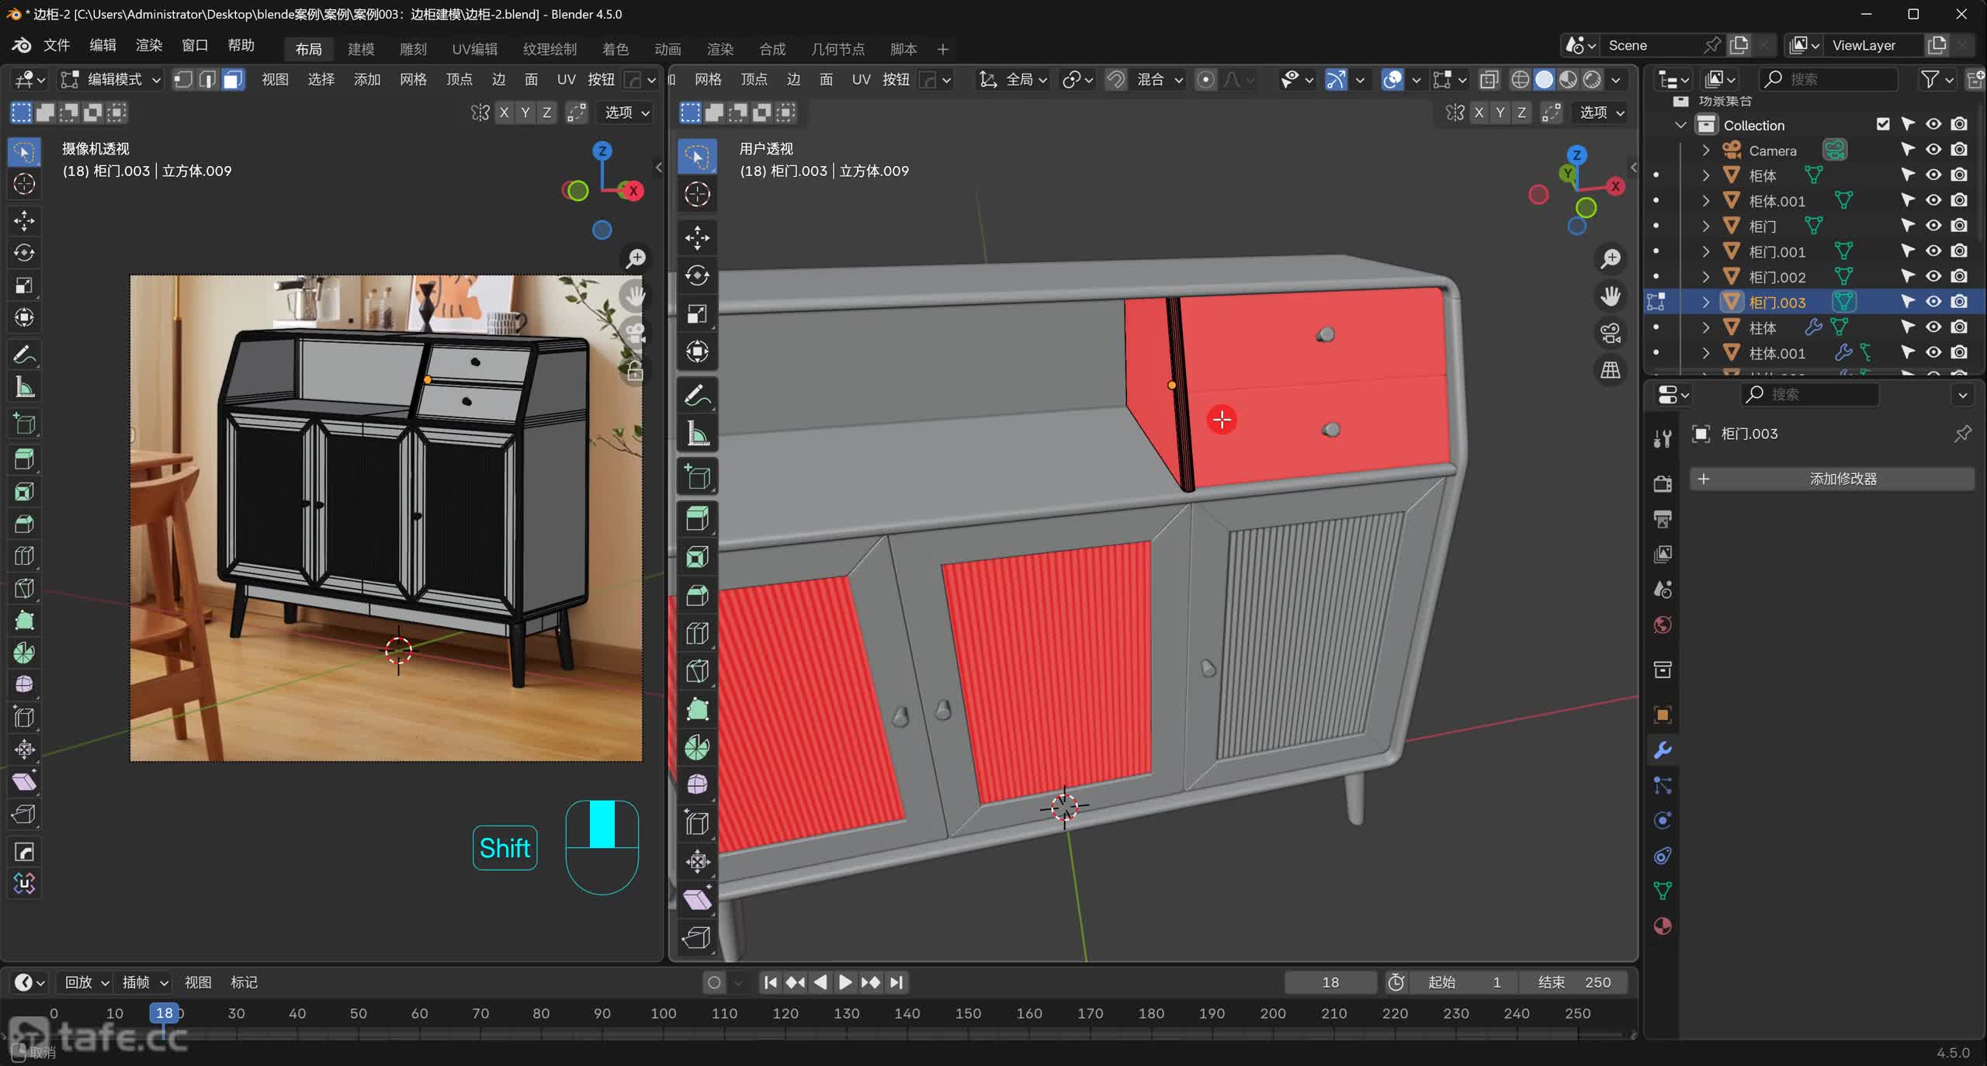Uncheck the Collection exclude checkbox

1883,124
